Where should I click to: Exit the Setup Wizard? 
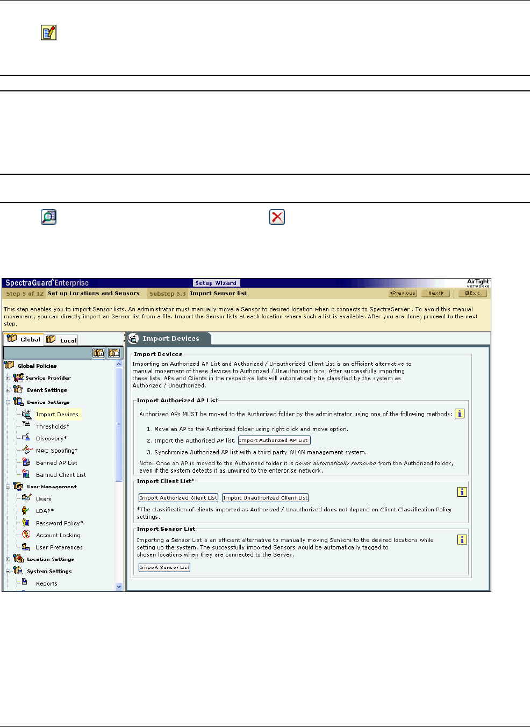tap(472, 293)
